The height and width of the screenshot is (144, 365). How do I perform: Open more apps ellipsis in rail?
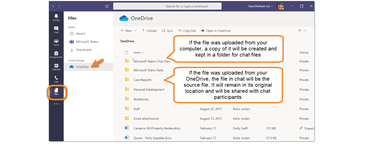(x=56, y=104)
